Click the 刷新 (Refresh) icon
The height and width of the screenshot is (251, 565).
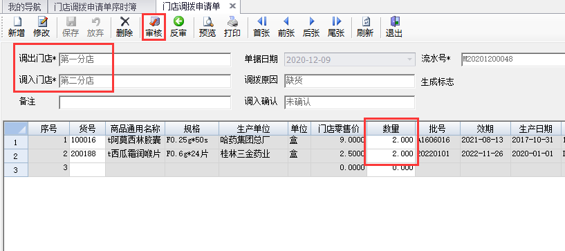[365, 27]
